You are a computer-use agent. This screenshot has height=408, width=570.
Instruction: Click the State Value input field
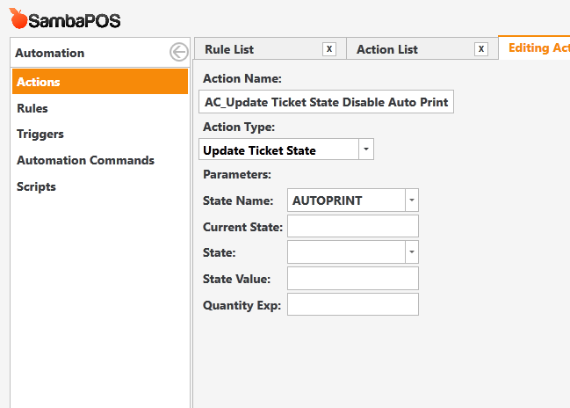pyautogui.click(x=353, y=279)
